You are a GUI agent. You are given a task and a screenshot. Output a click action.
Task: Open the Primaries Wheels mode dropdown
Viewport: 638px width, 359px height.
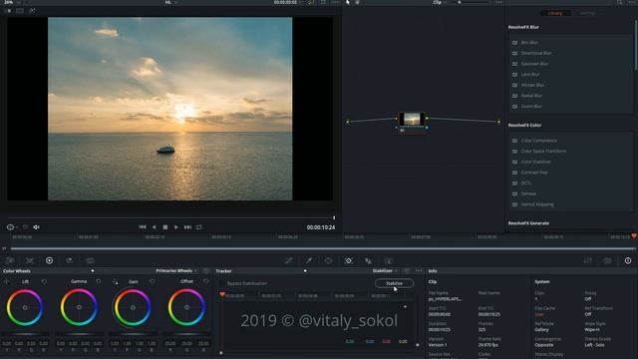[x=176, y=270]
